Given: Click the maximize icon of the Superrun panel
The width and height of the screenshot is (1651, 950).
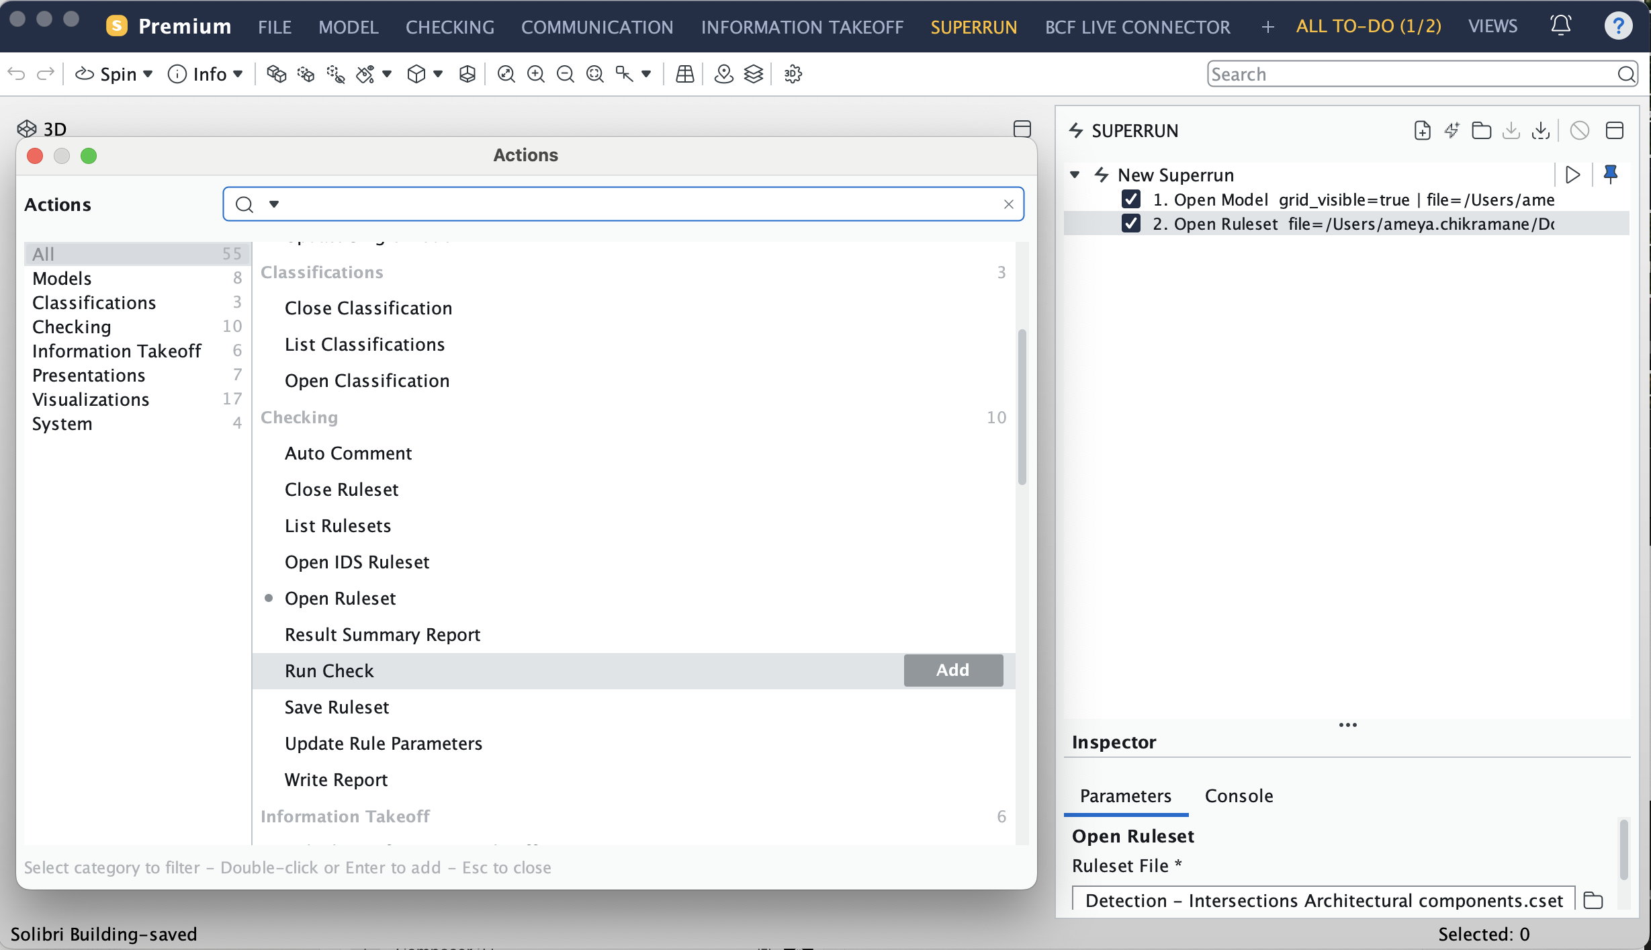Looking at the screenshot, I should pyautogui.click(x=1615, y=130).
